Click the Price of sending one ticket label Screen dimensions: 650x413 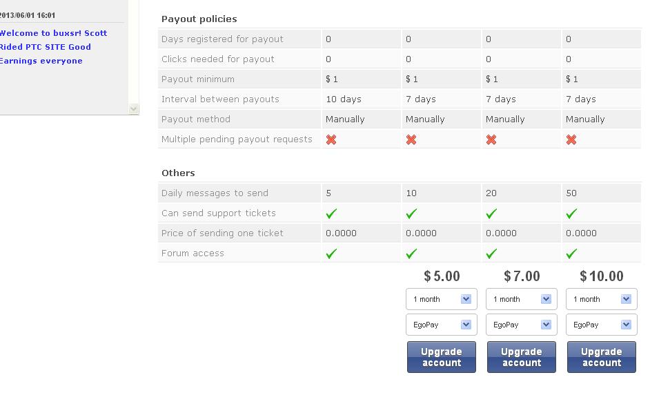coord(222,233)
